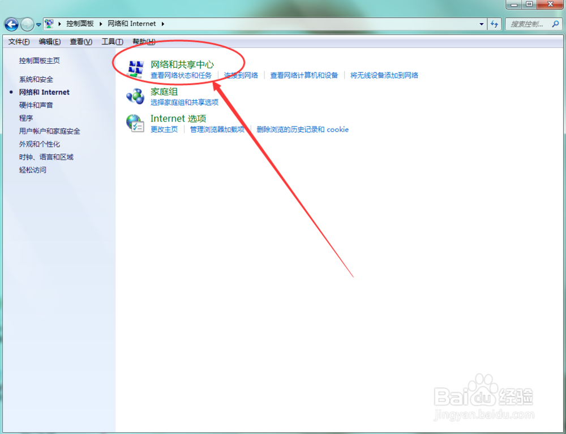Screen dimensions: 566x434
Task: Click the Forward navigation arrow button
Action: [x=27, y=24]
